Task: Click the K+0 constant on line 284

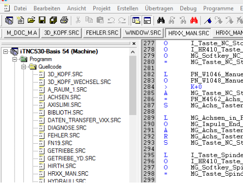Action: coord(196,87)
